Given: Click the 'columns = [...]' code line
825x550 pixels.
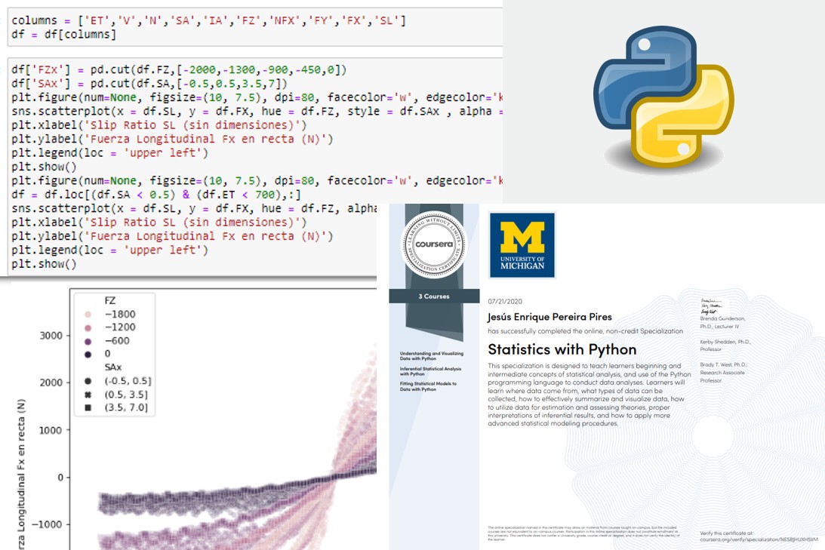Looking at the screenshot, I should (x=208, y=20).
